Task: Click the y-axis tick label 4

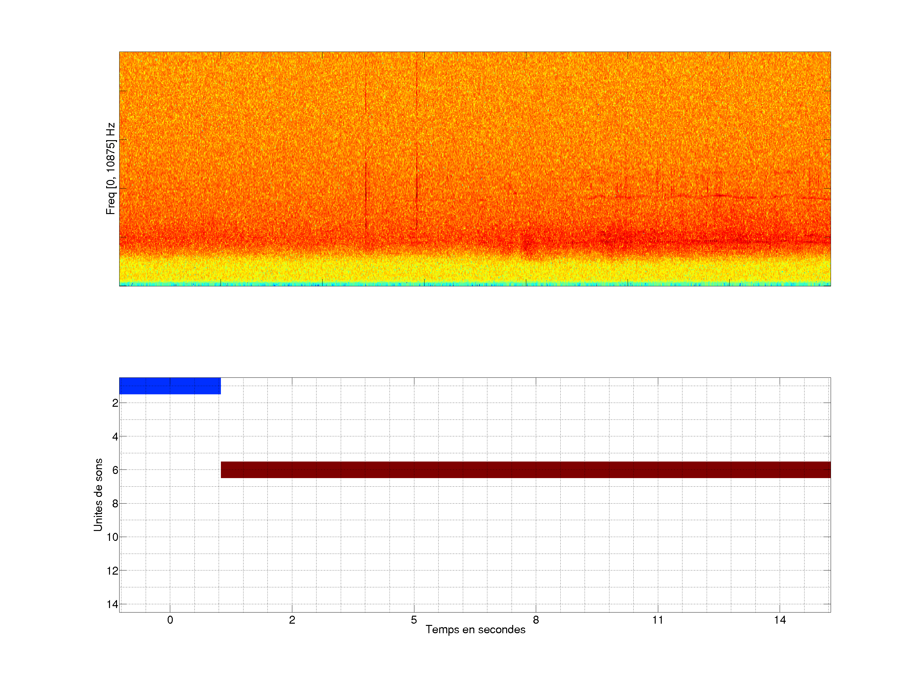Action: point(115,436)
